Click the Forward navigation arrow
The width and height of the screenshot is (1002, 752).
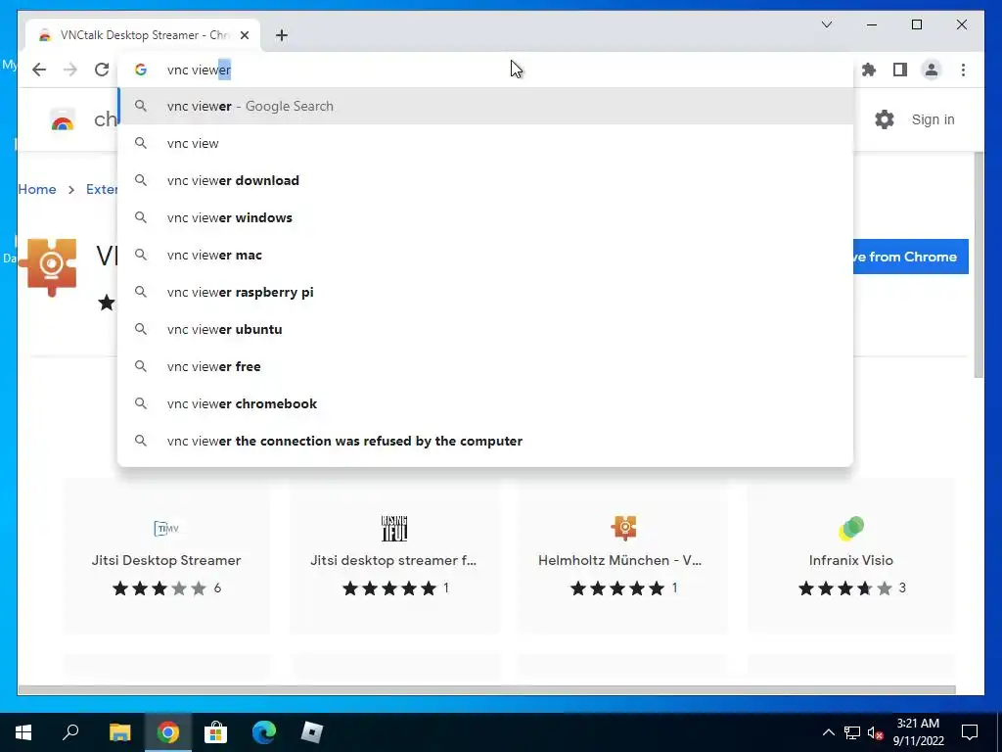click(70, 70)
